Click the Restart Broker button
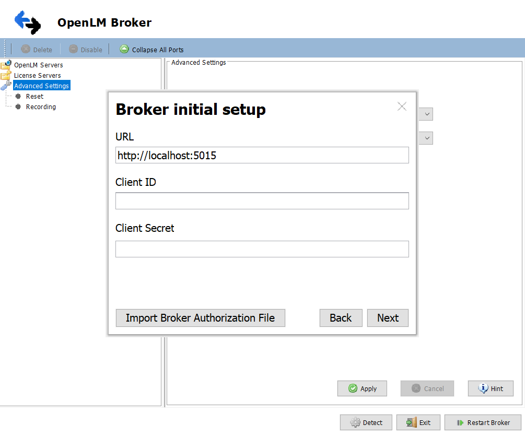525x437 pixels. point(483,422)
